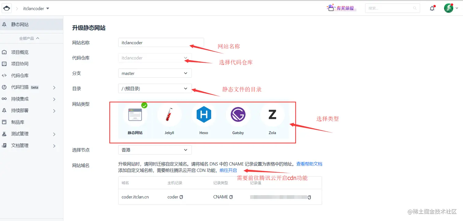
Task: Click the 前往开启 link to enable CDN
Action: pyautogui.click(x=228, y=170)
